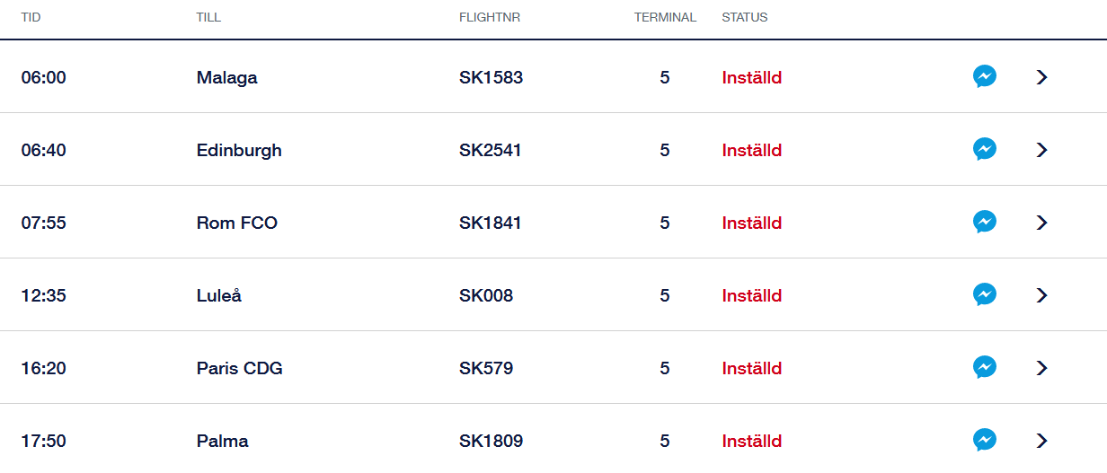Open Messenger updates for Edinburgh flight

tap(985, 150)
